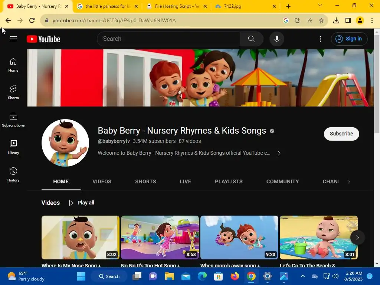The height and width of the screenshot is (285, 380).
Task: Switch to the SHORTS tab
Action: 145,181
